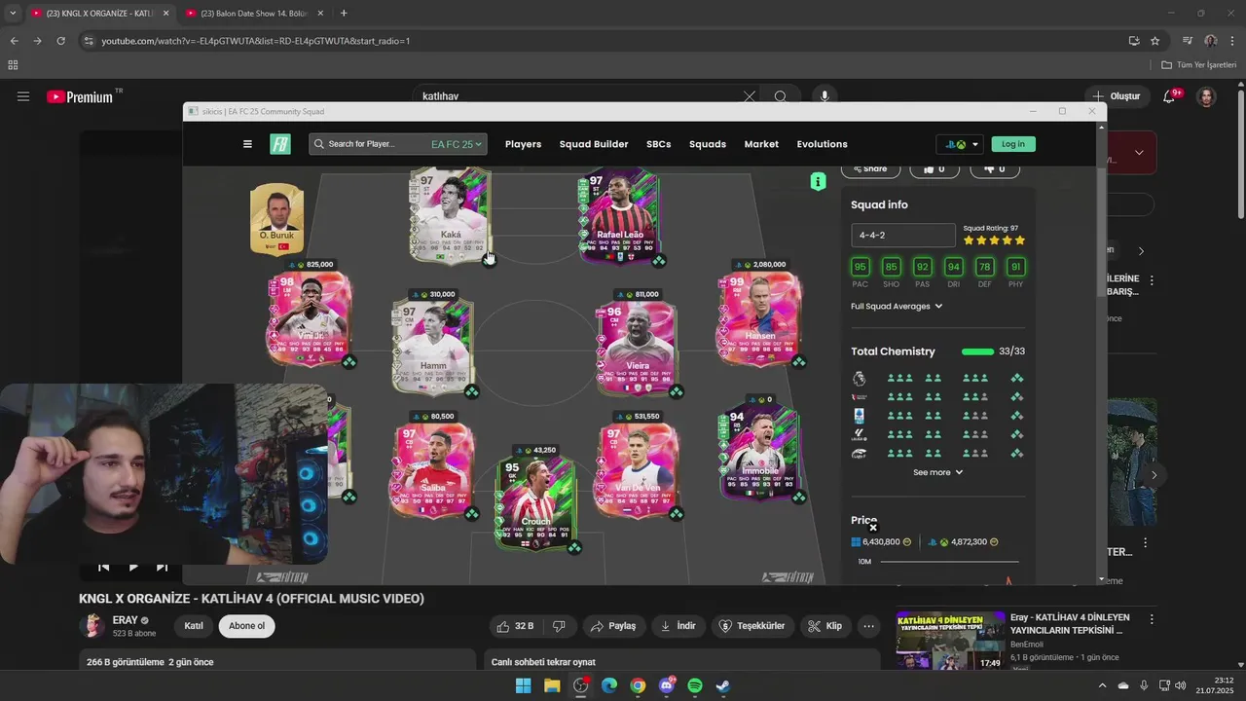Viewport: 1246px width, 701px height.
Task: Click the Abone ol subscribe button
Action: (247, 626)
